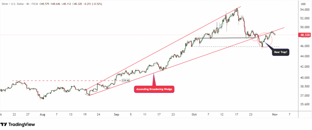Click the red arrow tip under the wedge

[154, 74]
